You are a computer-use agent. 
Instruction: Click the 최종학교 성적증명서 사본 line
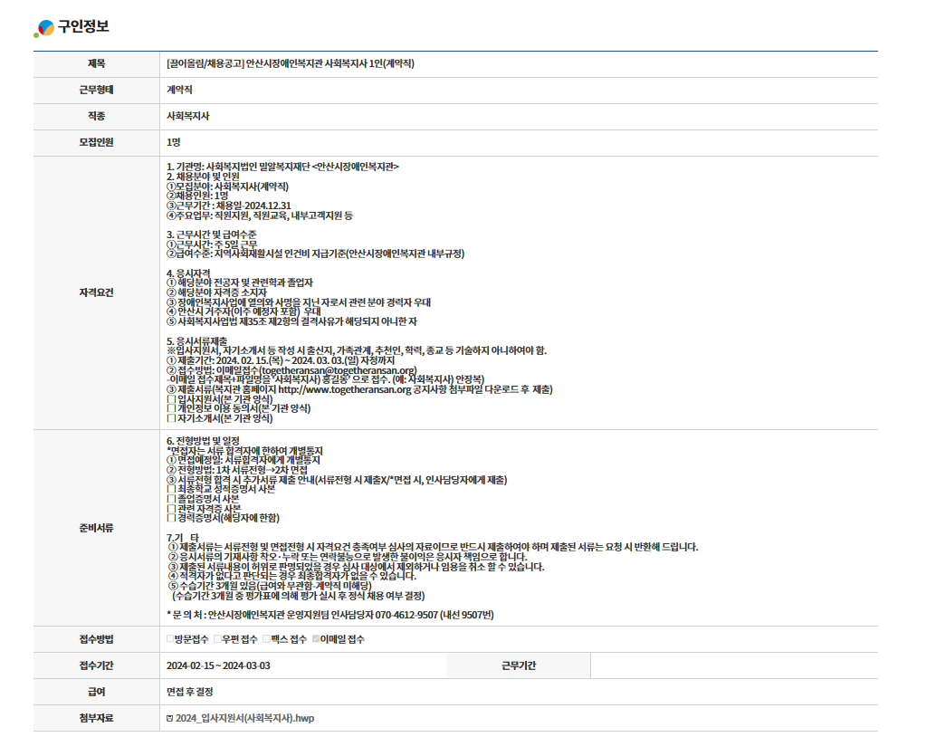221,490
